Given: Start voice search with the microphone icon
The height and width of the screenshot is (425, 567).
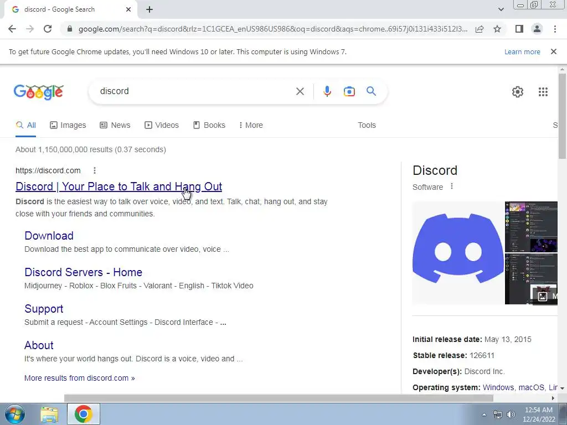Looking at the screenshot, I should point(327,91).
